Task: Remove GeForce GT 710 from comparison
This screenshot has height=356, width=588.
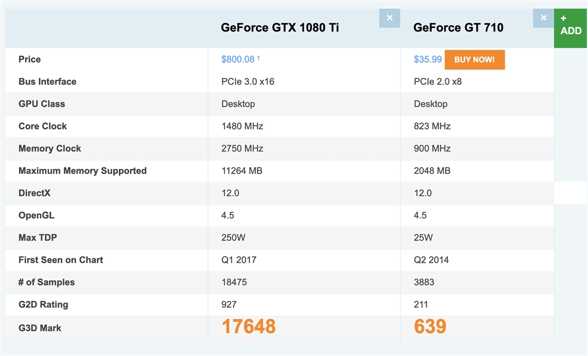Action: click(x=543, y=18)
